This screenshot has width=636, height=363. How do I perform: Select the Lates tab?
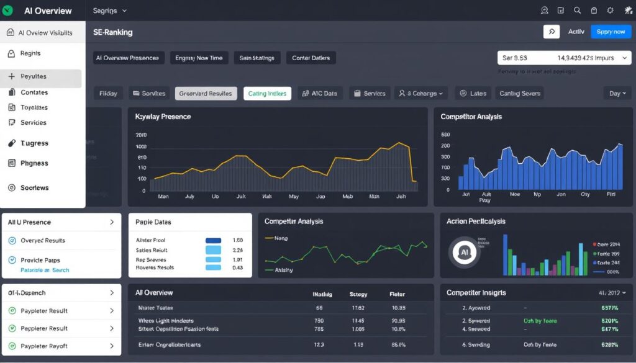[473, 93]
